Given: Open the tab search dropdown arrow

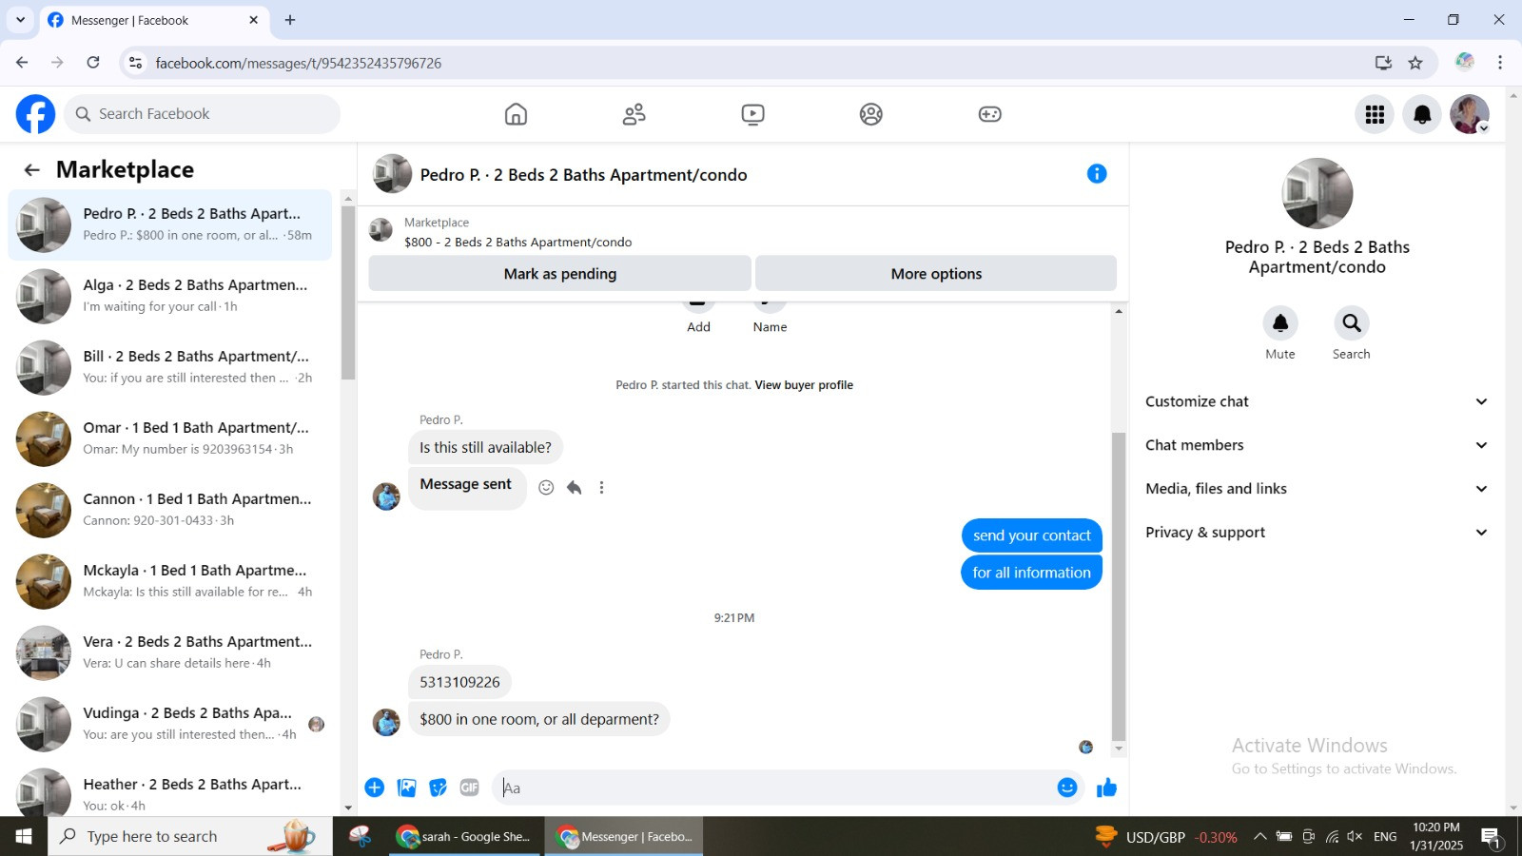Looking at the screenshot, I should tap(20, 20).
